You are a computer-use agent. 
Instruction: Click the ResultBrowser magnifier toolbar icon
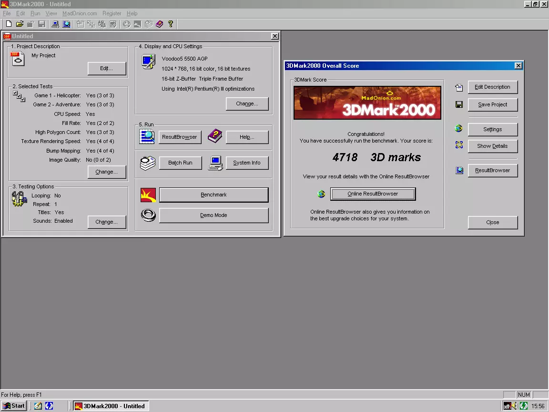66,24
